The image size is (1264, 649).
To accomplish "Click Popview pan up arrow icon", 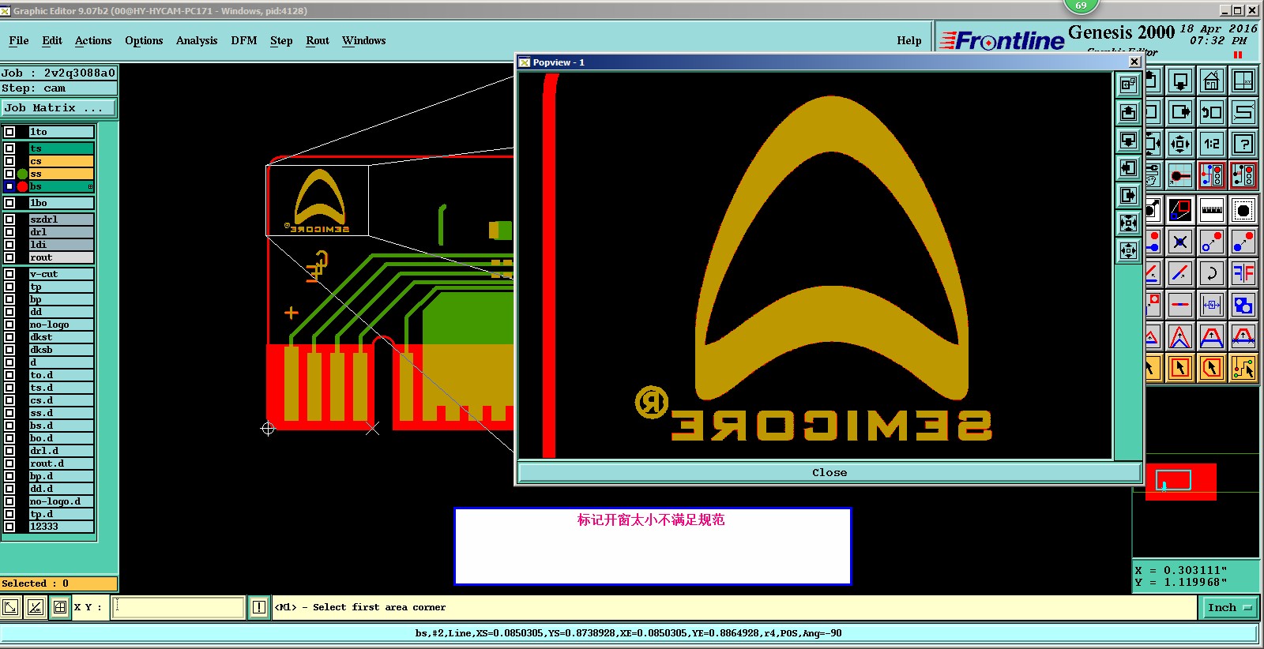I will [1128, 113].
